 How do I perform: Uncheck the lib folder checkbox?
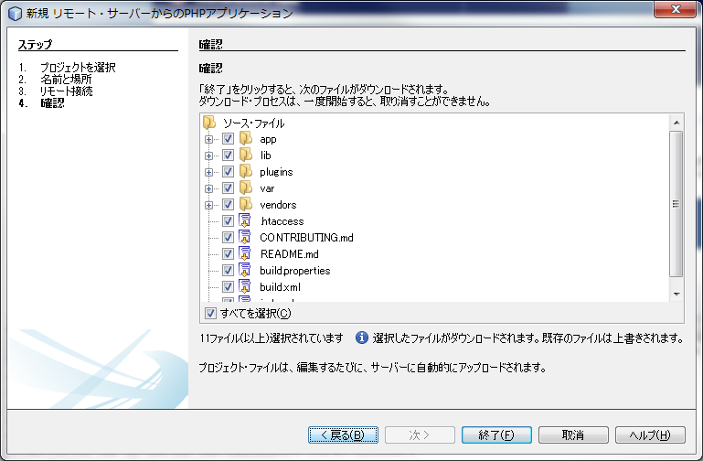pyautogui.click(x=228, y=155)
